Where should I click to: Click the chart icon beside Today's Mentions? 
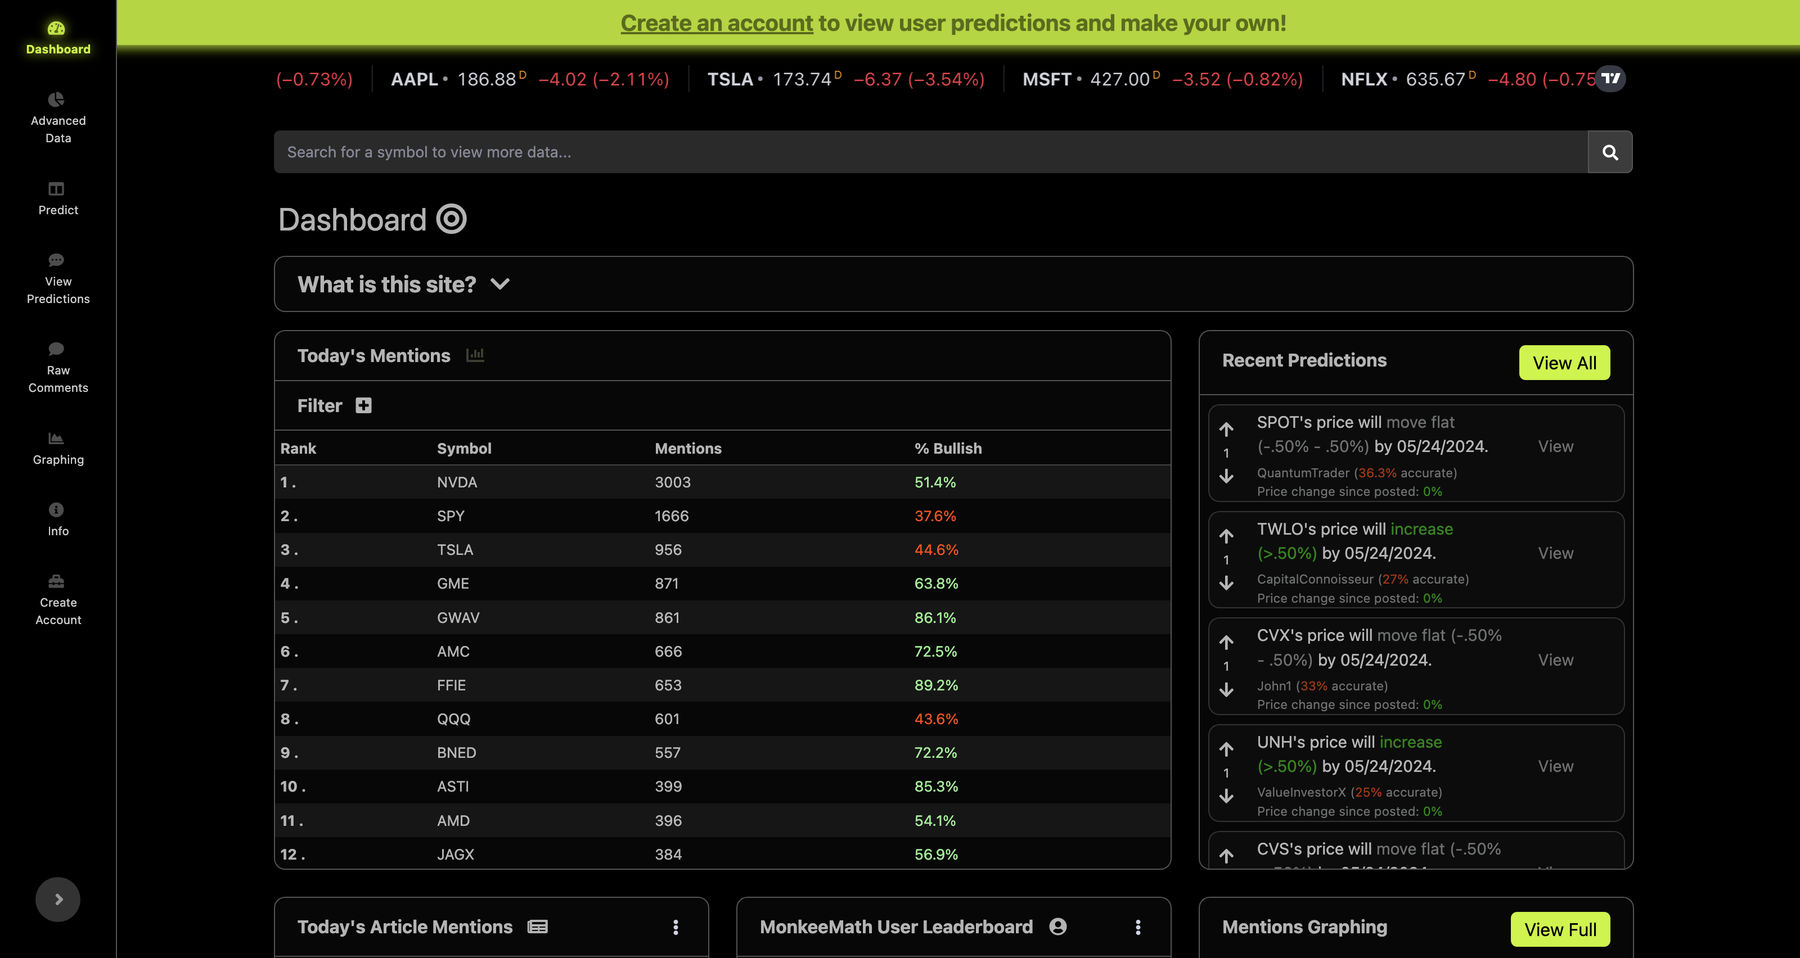click(x=475, y=355)
